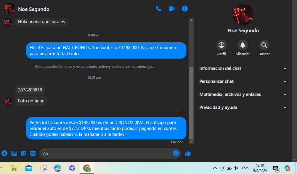297x174 pixels.
Task: Open Microsoft Edge on the taskbar
Action: pos(57,168)
